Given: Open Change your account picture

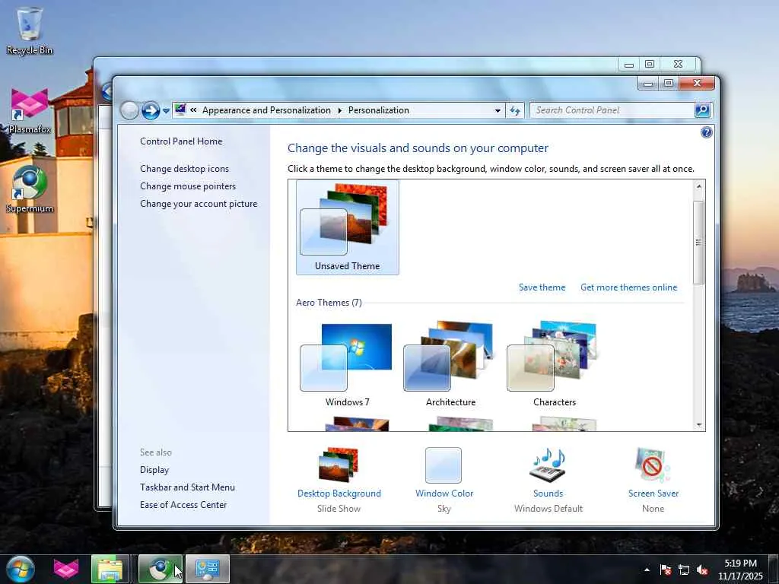Looking at the screenshot, I should pyautogui.click(x=199, y=204).
